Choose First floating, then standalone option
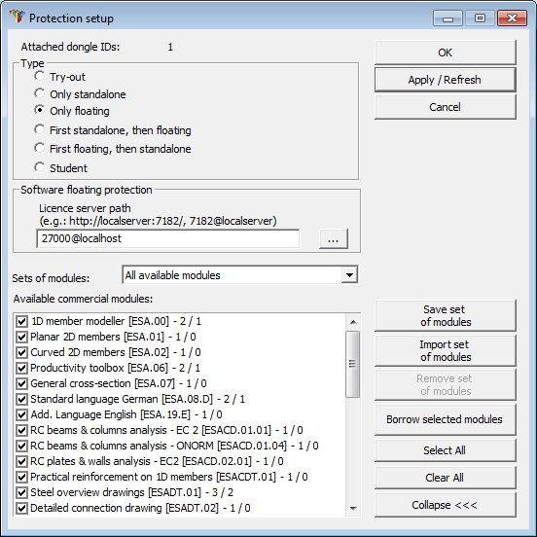This screenshot has height=537, width=537. click(39, 148)
